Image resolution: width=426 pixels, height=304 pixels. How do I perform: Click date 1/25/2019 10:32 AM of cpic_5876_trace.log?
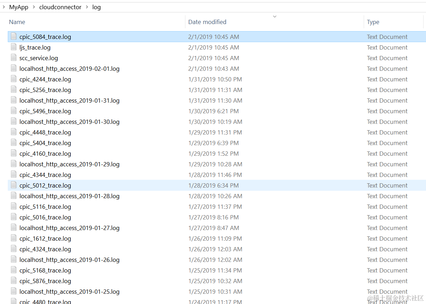[215, 281]
